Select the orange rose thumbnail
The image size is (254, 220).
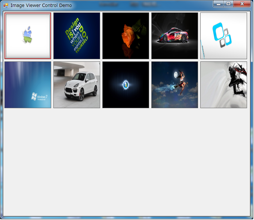(x=126, y=36)
